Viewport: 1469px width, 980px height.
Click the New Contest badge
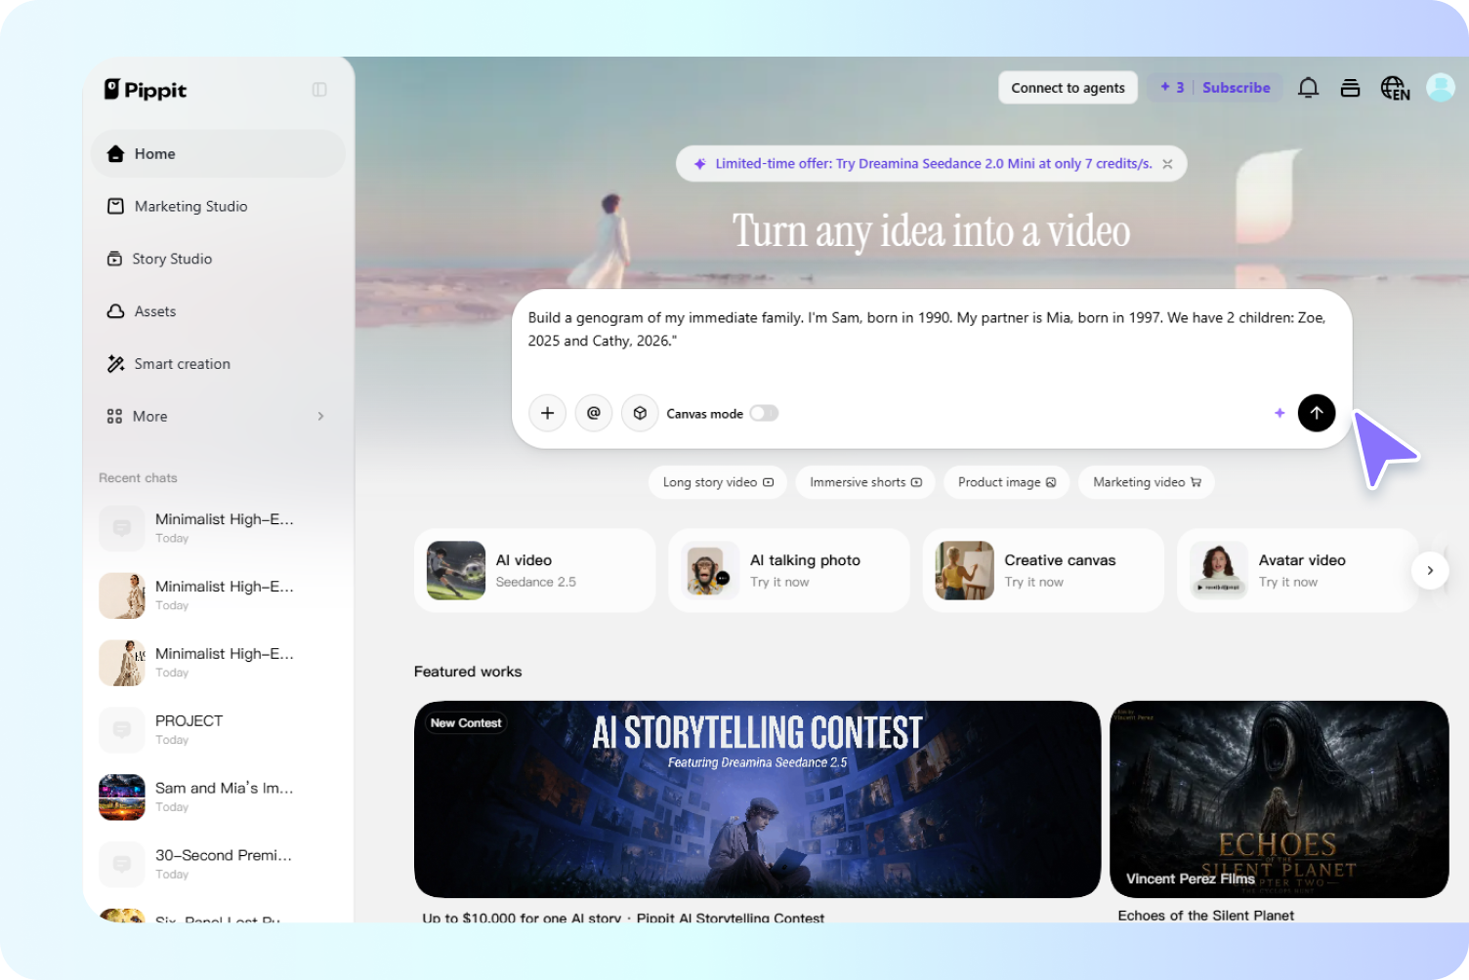[466, 723]
